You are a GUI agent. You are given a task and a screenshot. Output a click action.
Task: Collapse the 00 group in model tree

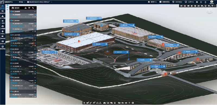point(35,12)
